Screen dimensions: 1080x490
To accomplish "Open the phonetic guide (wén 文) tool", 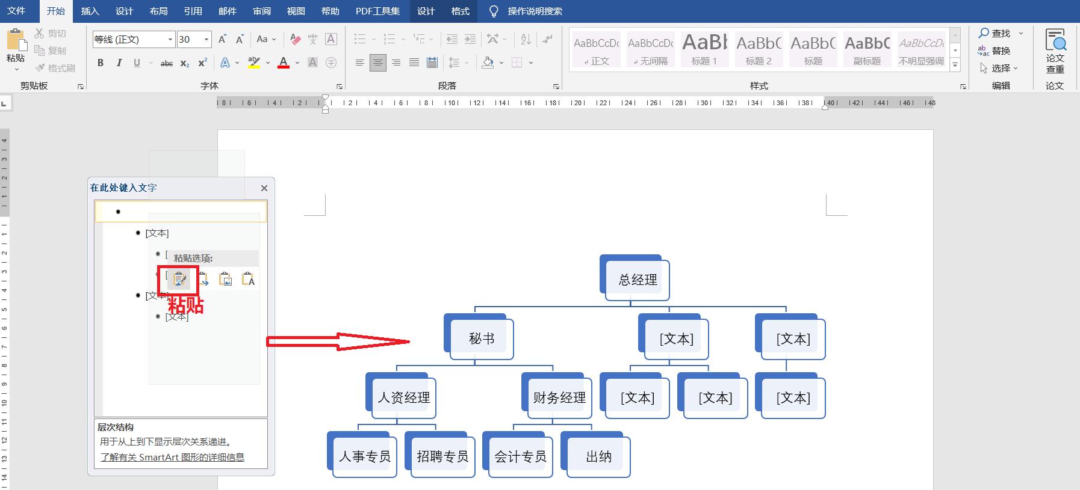I will click(312, 39).
